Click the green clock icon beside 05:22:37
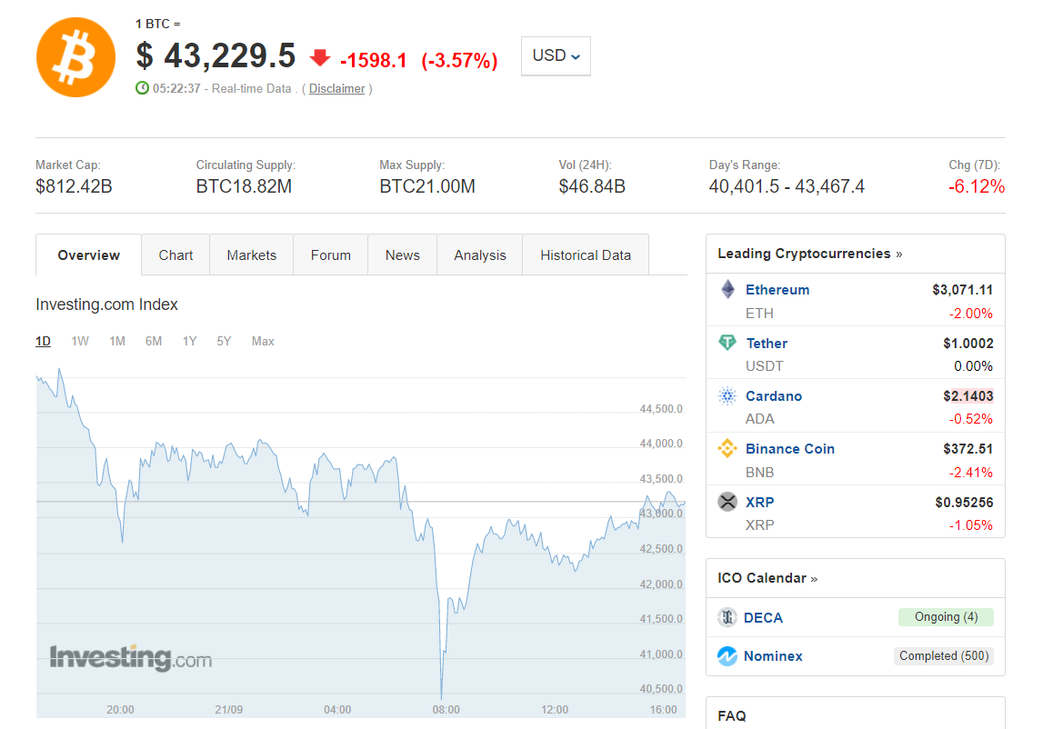 click(143, 88)
